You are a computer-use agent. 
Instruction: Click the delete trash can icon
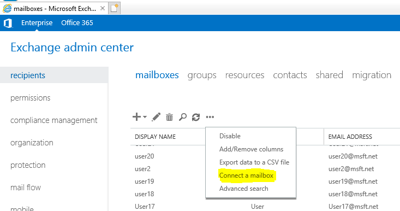click(x=169, y=117)
